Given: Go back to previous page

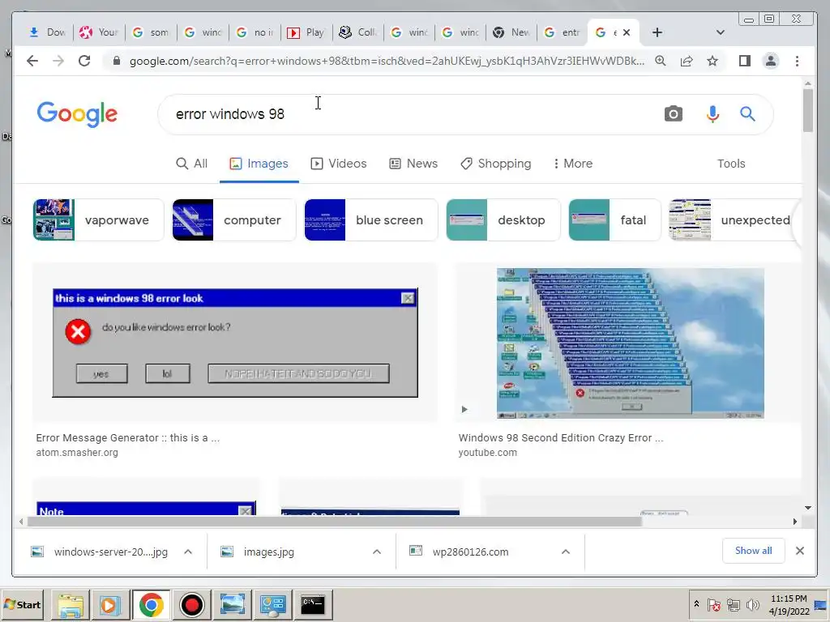Looking at the screenshot, I should (x=32, y=61).
